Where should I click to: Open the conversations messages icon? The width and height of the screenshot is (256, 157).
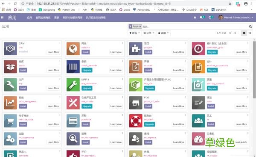pos(202,17)
